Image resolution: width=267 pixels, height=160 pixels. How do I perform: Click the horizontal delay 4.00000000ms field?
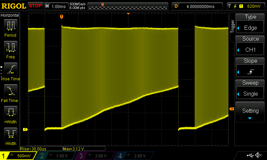[x=197, y=6]
